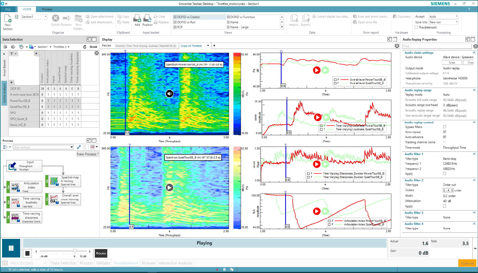Open the Save into New run dropdown
Viewport: 478px width, 273px height.
pyautogui.click(x=456, y=22)
